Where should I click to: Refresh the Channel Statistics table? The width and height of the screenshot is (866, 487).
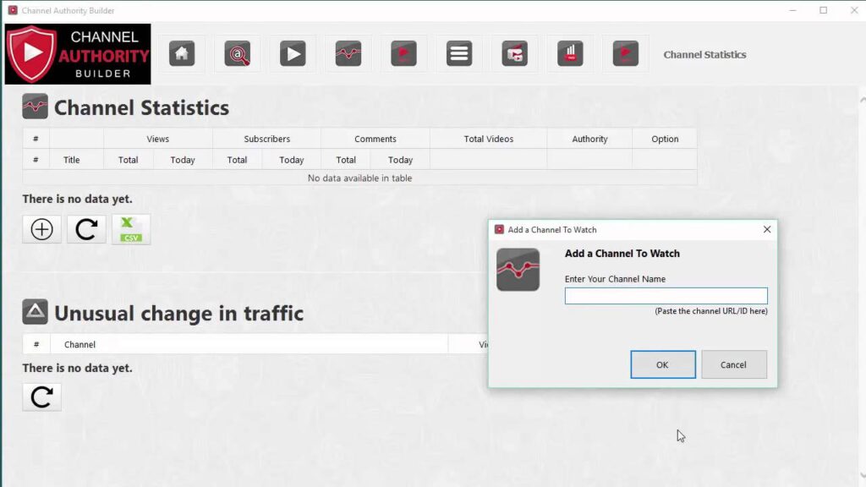coord(86,229)
